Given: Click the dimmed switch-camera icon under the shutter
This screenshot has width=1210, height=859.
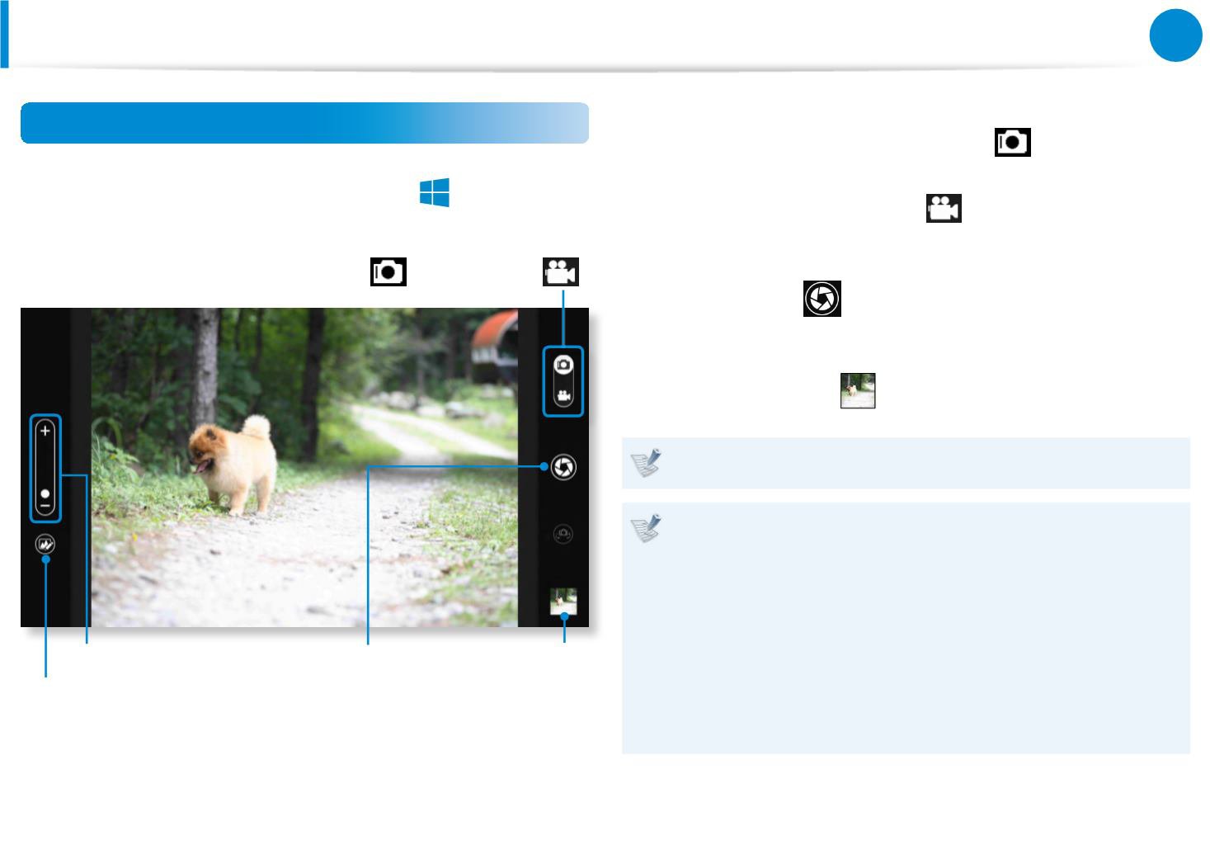Looking at the screenshot, I should pos(563,535).
